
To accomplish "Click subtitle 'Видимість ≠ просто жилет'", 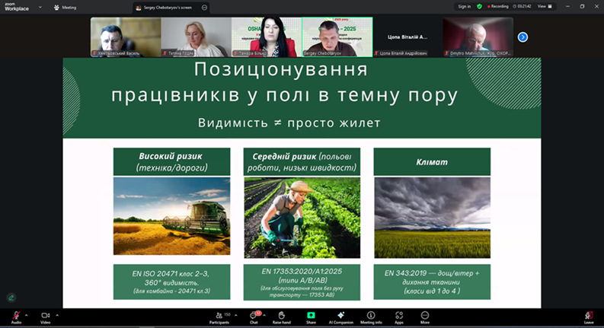I will click(x=289, y=123).
